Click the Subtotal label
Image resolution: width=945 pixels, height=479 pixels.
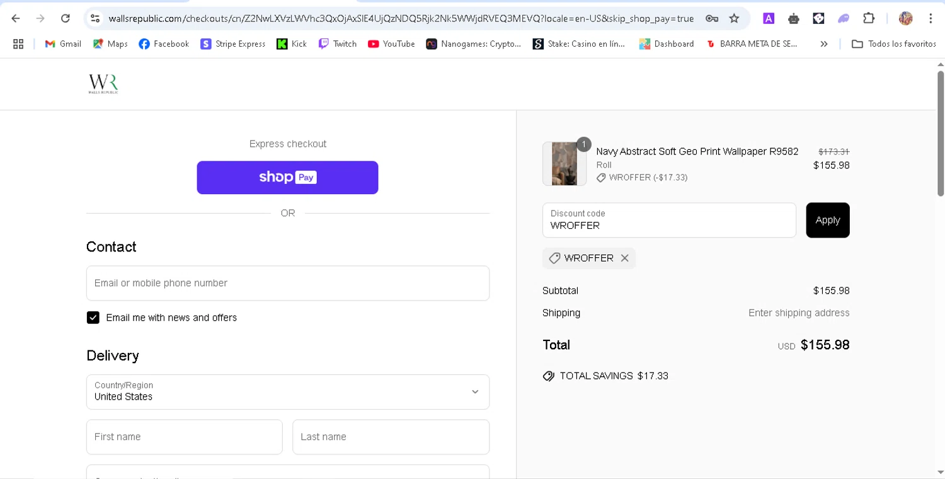560,291
